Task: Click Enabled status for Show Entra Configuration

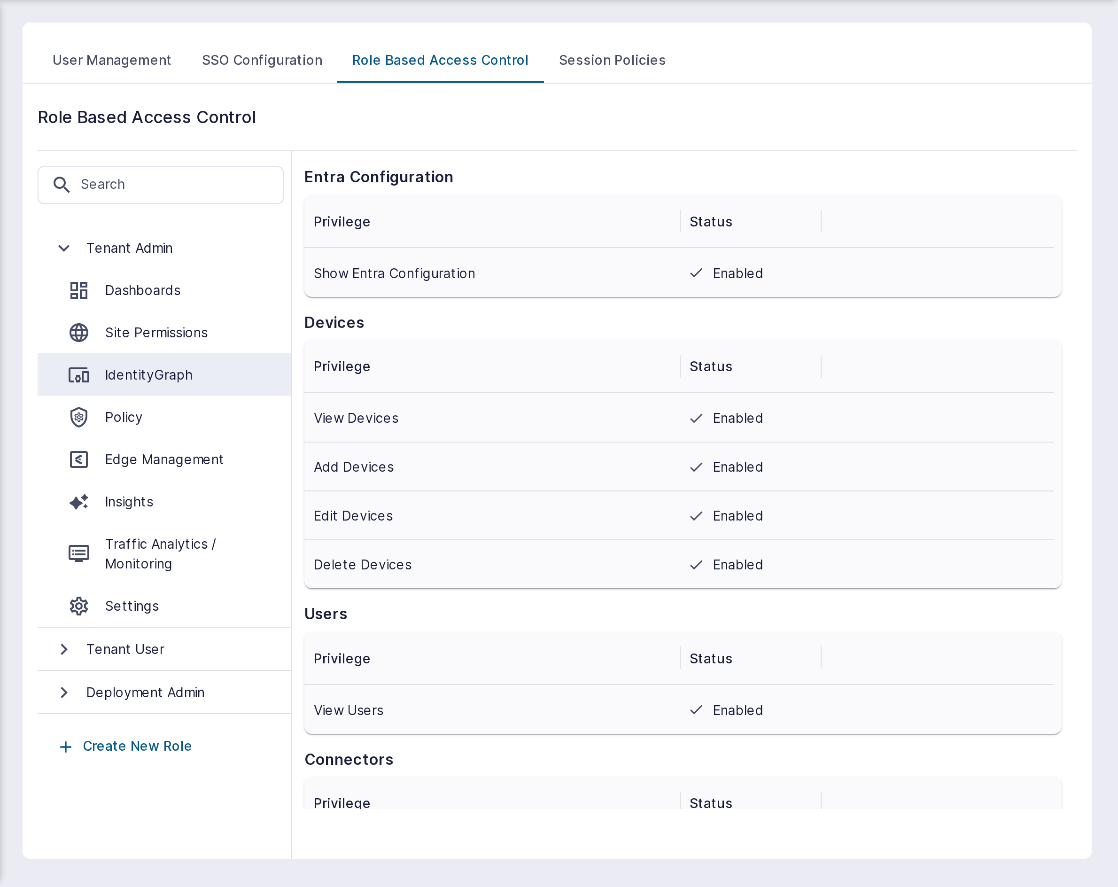Action: (x=738, y=273)
